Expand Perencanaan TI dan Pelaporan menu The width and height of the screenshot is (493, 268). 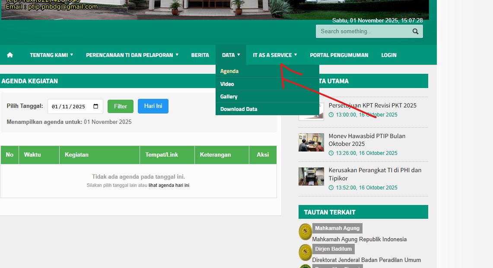coord(132,55)
